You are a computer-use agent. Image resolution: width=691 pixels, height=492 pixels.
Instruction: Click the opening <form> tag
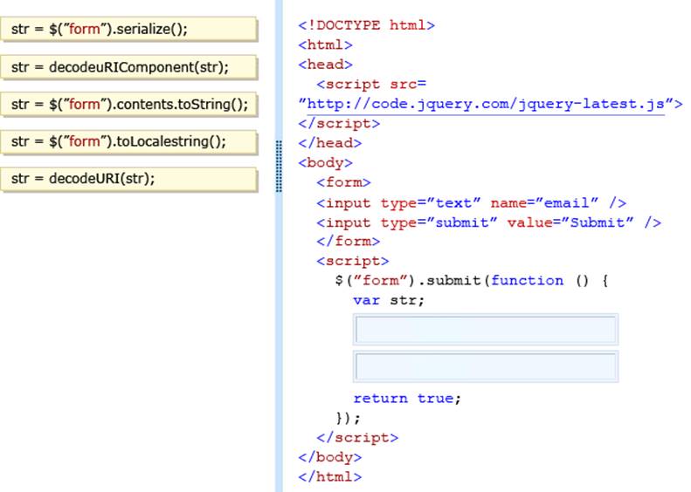pos(343,182)
